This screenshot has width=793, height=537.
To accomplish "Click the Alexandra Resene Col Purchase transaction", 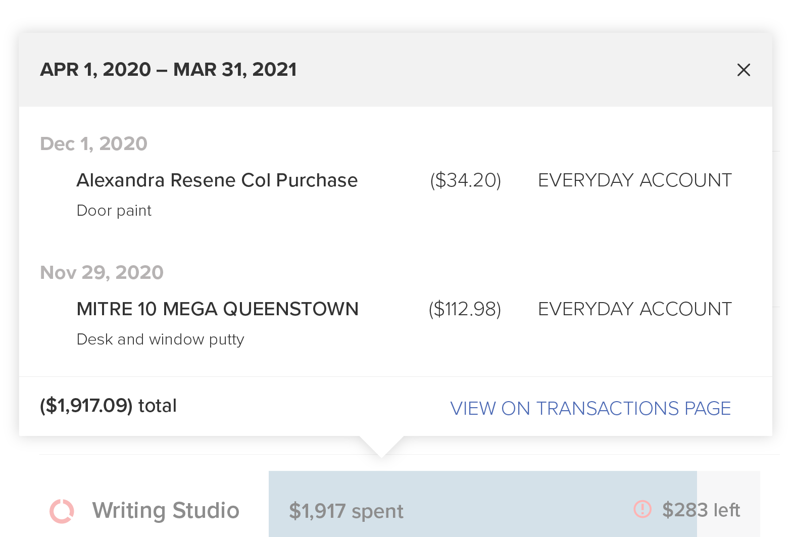I will (217, 180).
